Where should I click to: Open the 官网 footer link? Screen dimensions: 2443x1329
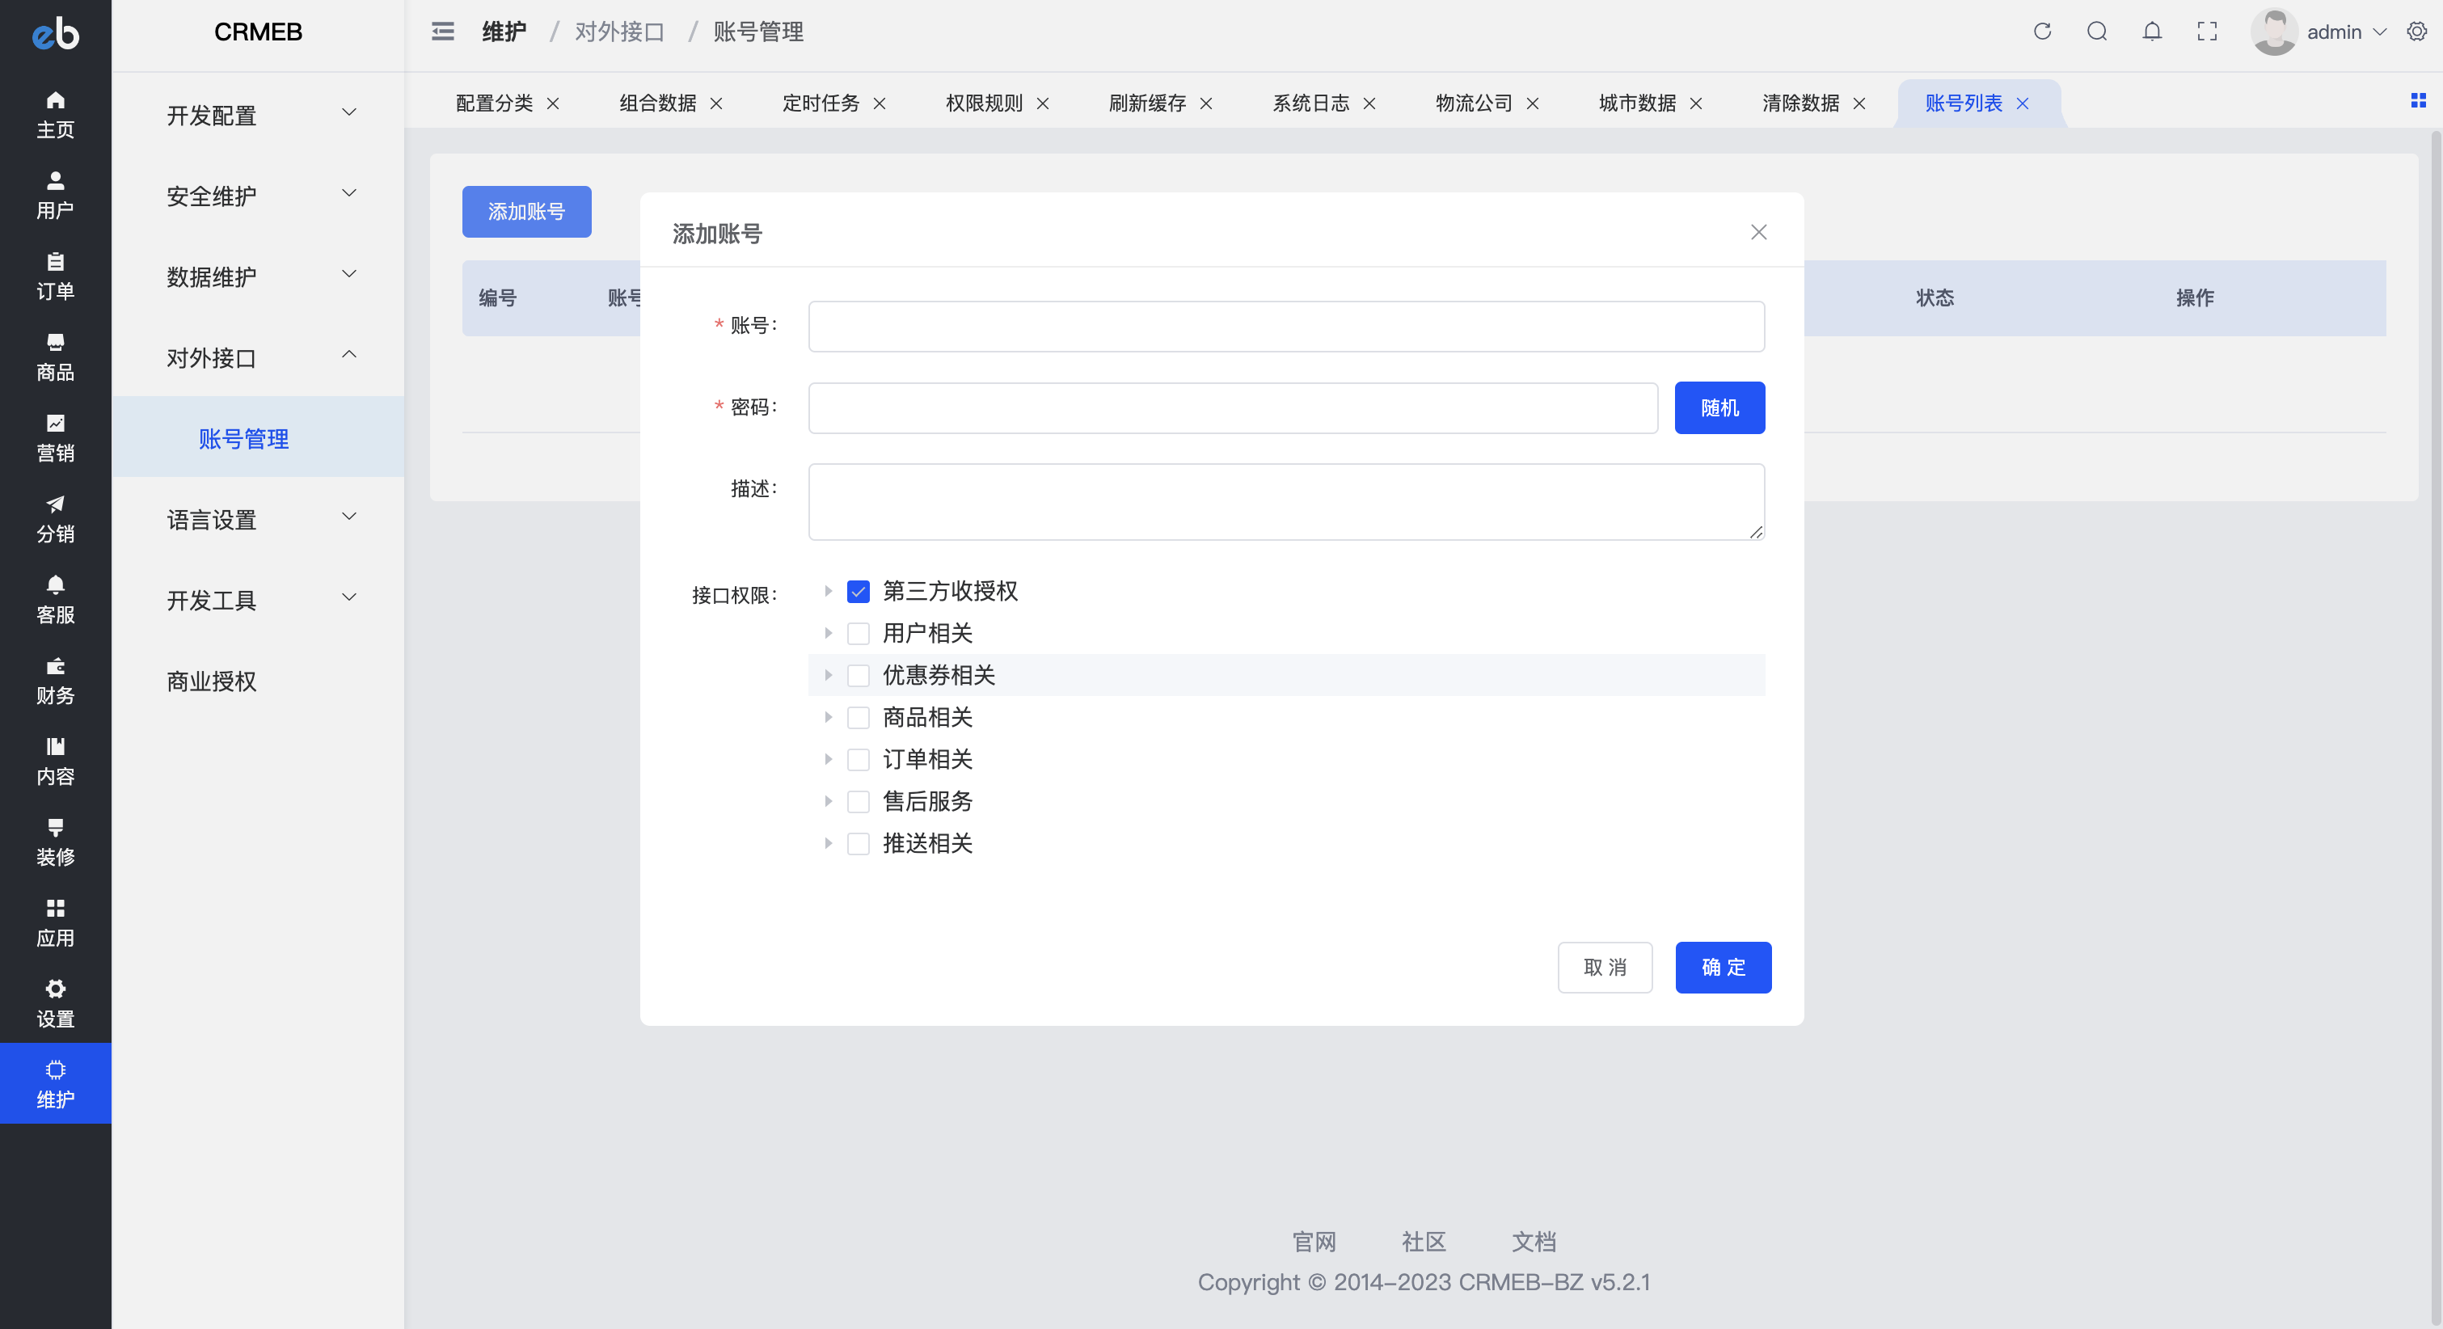1314,1241
